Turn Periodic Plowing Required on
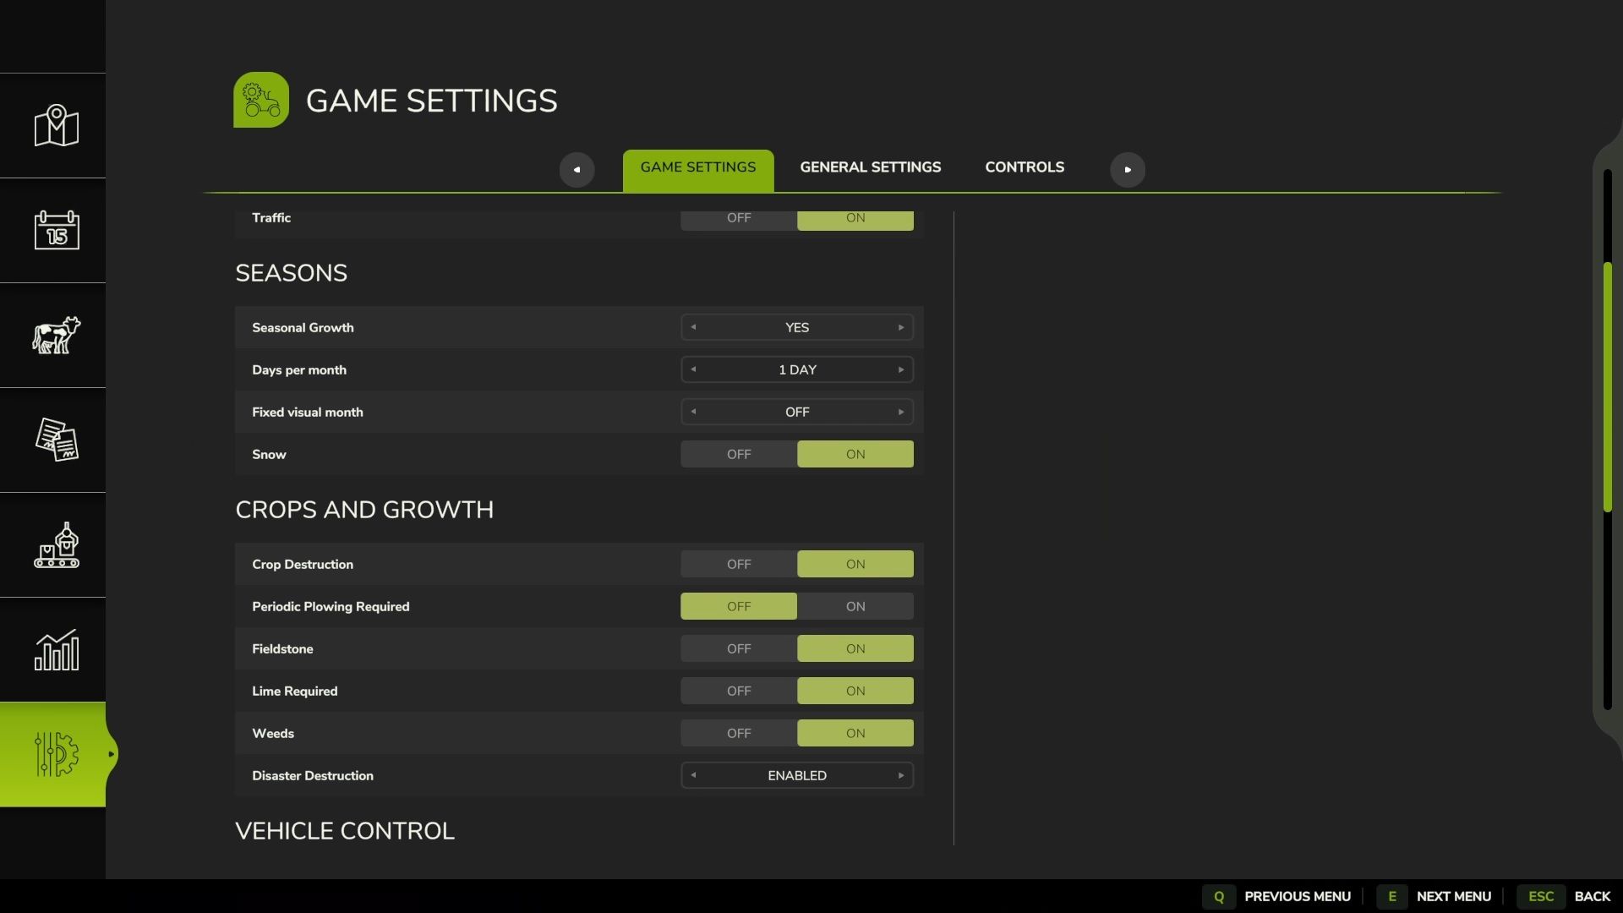 point(855,606)
